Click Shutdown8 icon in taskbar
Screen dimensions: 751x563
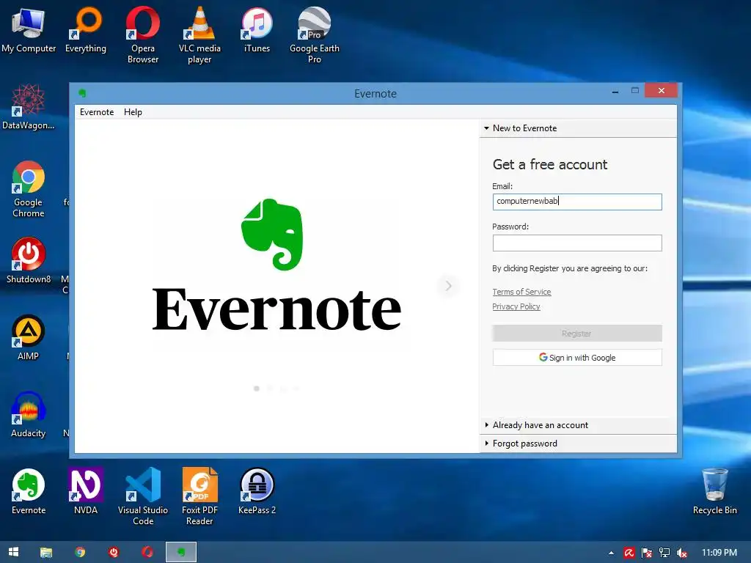pos(114,552)
